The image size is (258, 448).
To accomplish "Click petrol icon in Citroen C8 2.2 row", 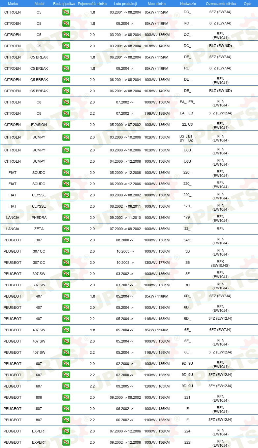I will click(66, 113).
